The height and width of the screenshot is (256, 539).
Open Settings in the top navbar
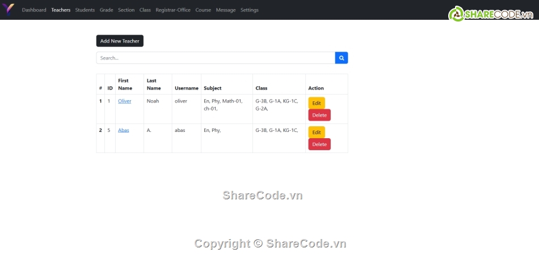click(249, 10)
